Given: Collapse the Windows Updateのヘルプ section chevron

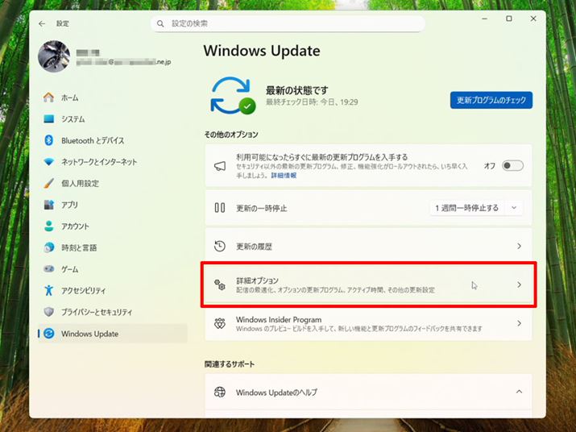Looking at the screenshot, I should [519, 392].
